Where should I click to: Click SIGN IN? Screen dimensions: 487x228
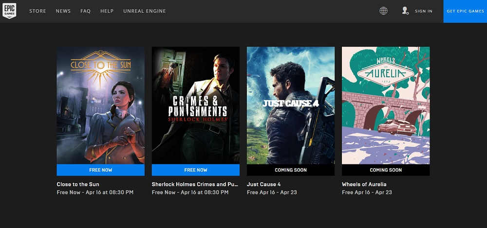tap(424, 11)
